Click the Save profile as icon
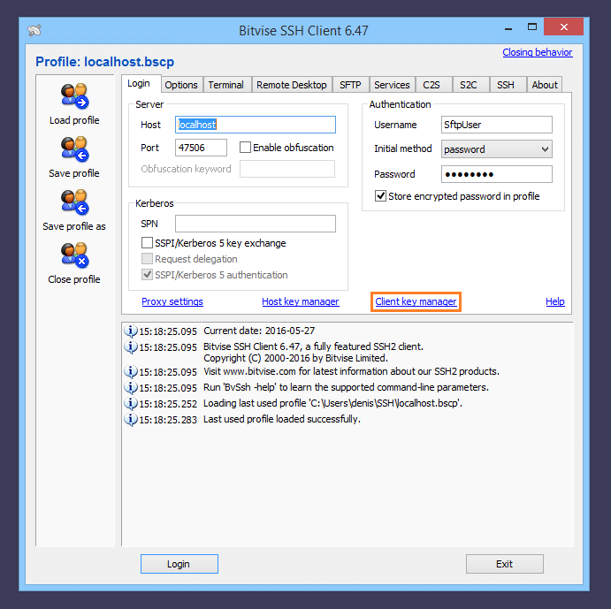This screenshot has height=609, width=611. coord(73,202)
